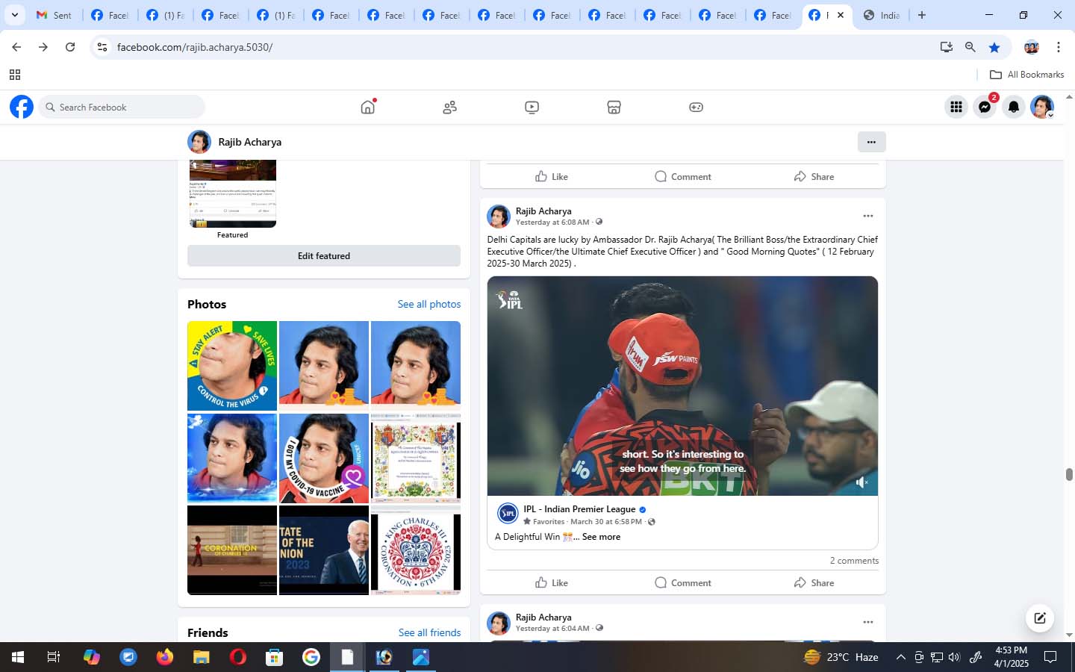Open the King Charles III Coronation emblem photo
The height and width of the screenshot is (672, 1075).
point(416,550)
